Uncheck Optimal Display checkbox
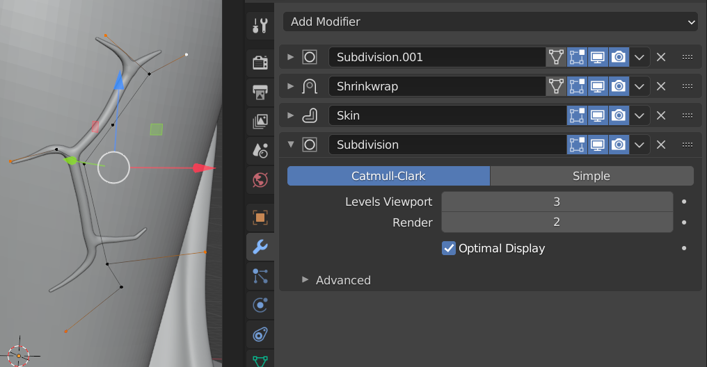 pos(449,248)
